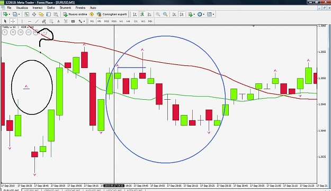Click the round 15 button on chart
The image size is (331, 191).
13,32
